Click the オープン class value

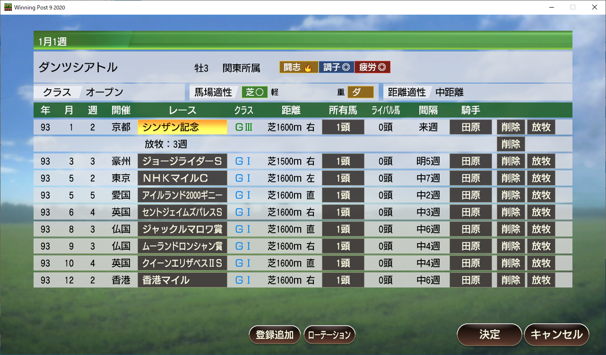104,92
